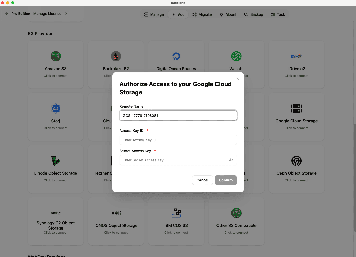
Task: Click the Backblaze B2 flame icon
Action: (x=116, y=56)
